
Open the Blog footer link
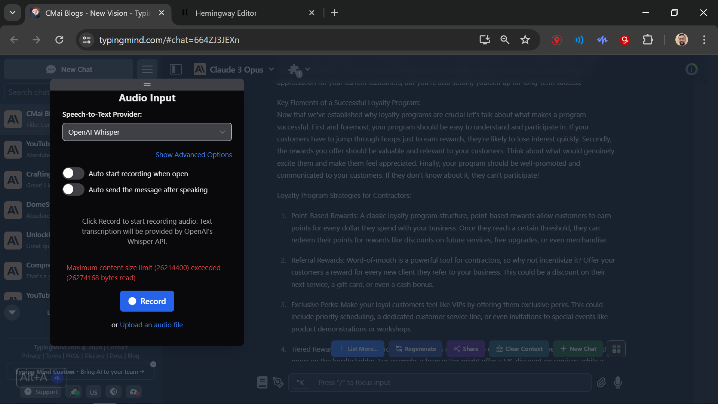click(x=133, y=355)
